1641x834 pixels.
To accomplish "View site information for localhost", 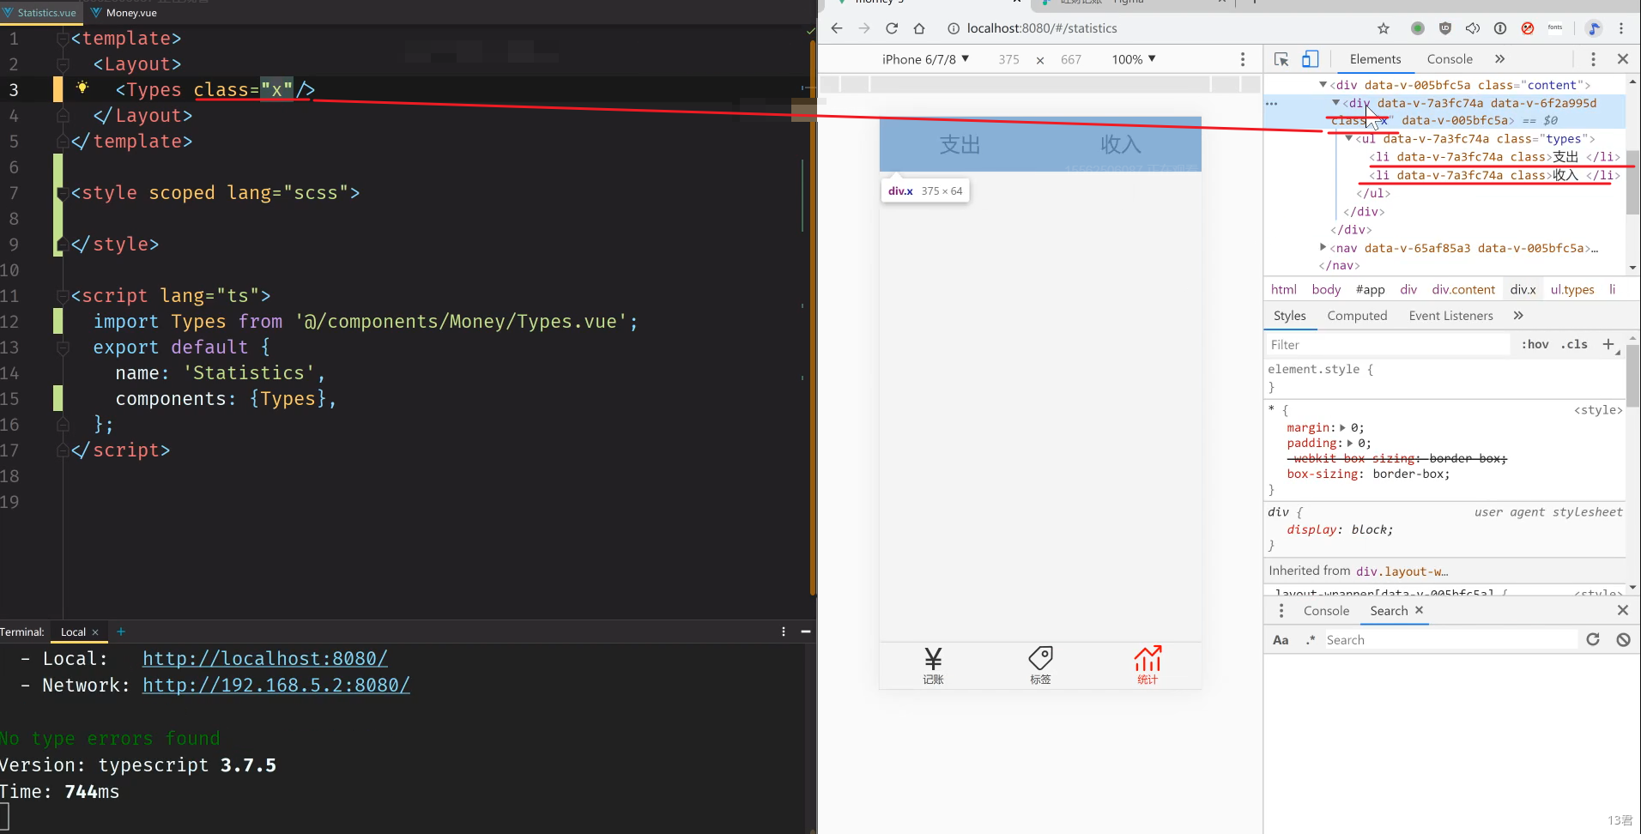I will tap(953, 28).
